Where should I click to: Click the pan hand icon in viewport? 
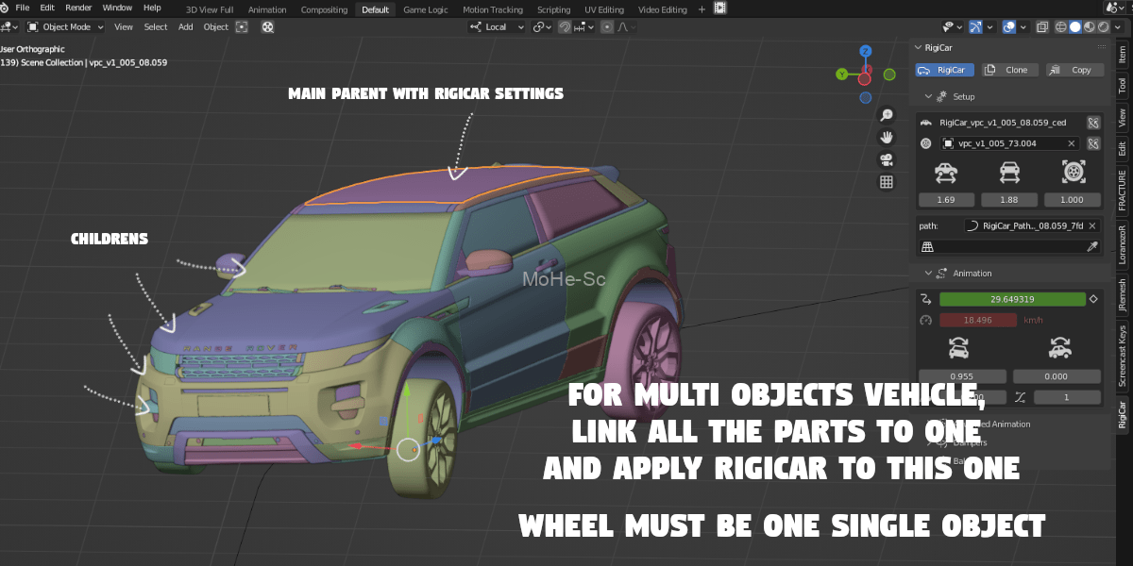pyautogui.click(x=887, y=138)
